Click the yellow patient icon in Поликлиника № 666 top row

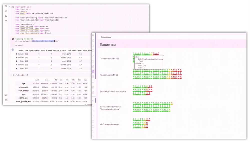pos(152,54)
